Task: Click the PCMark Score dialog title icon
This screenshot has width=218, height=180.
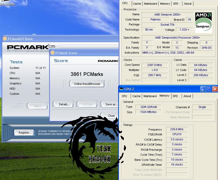Action: 52,53
